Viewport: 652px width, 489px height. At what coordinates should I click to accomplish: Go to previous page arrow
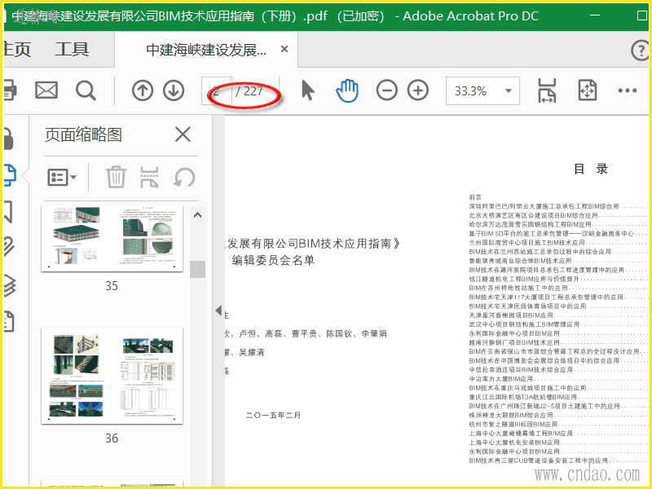pos(143,90)
